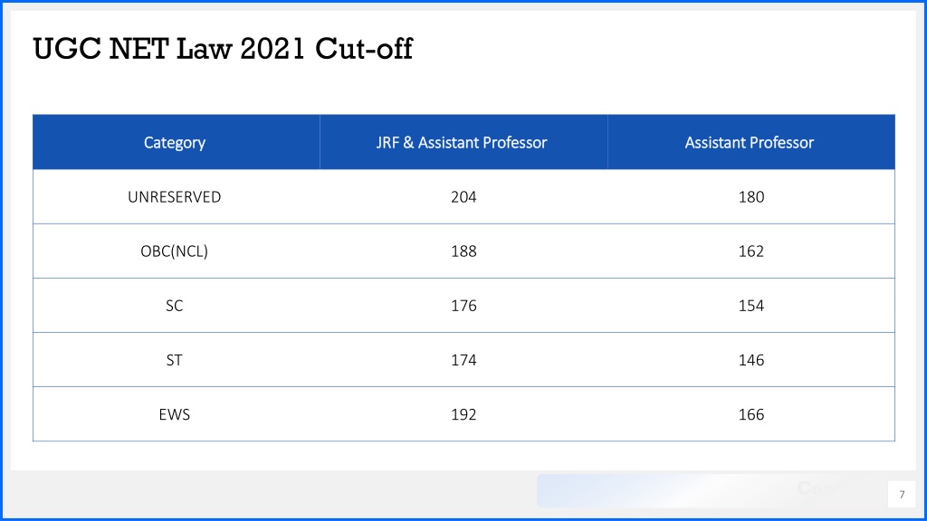Image resolution: width=927 pixels, height=521 pixels.
Task: Click the slide number 7 box
Action: pyautogui.click(x=902, y=495)
